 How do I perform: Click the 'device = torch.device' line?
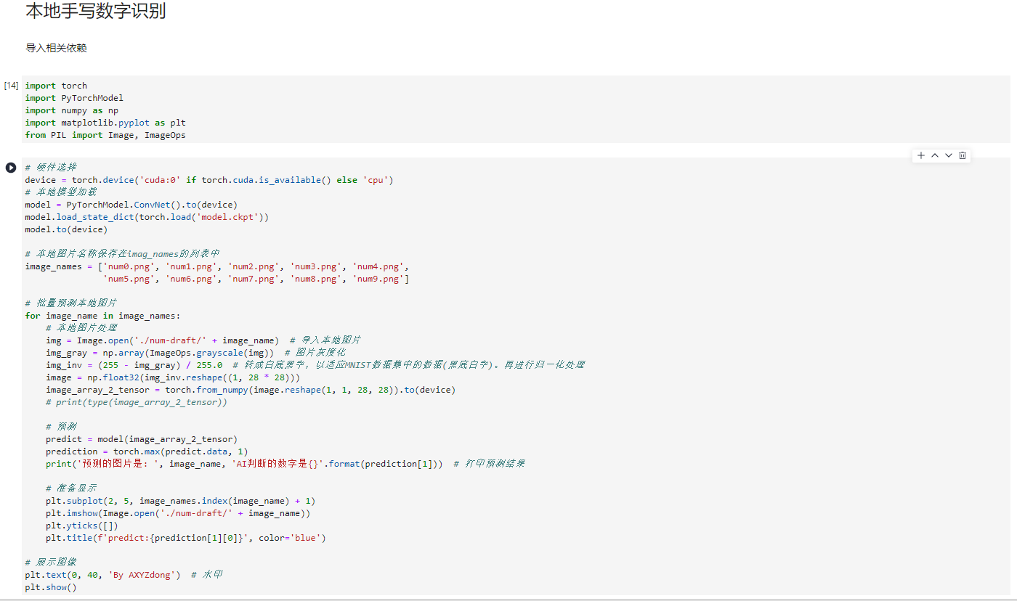(x=209, y=180)
